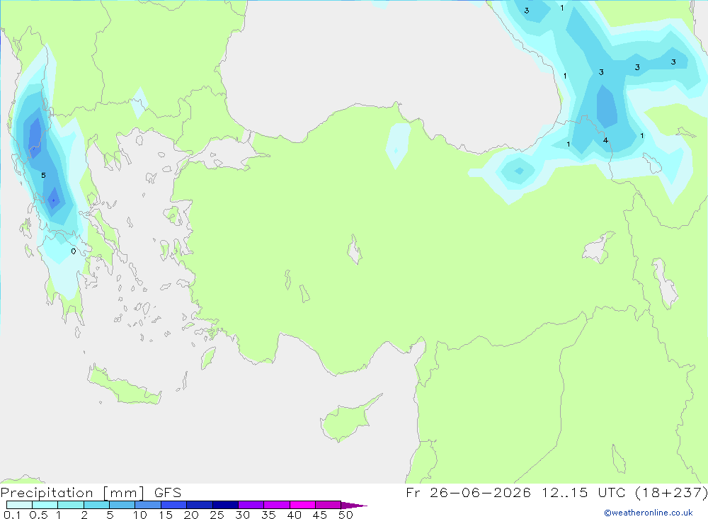Click the '0.1' legend scale label
This screenshot has height=519, width=708.
(x=12, y=515)
